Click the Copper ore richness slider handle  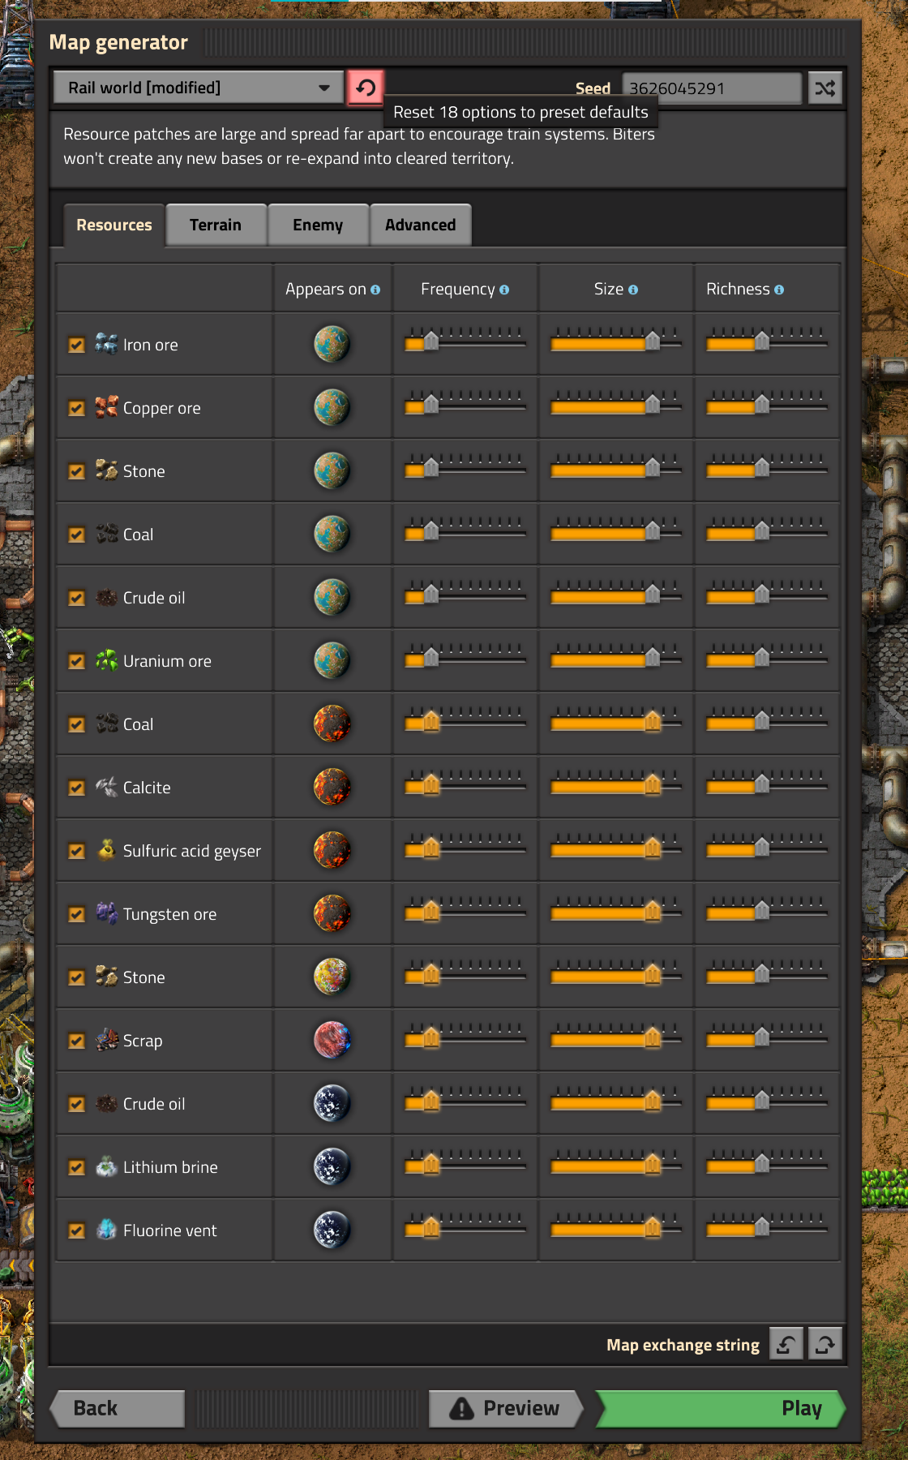(x=762, y=404)
